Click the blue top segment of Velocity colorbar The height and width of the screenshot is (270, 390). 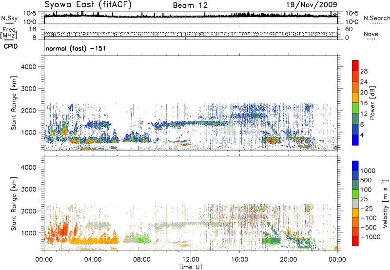click(355, 166)
